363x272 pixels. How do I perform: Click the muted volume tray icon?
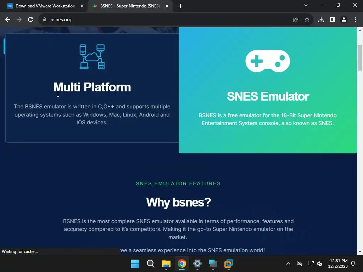point(320,263)
